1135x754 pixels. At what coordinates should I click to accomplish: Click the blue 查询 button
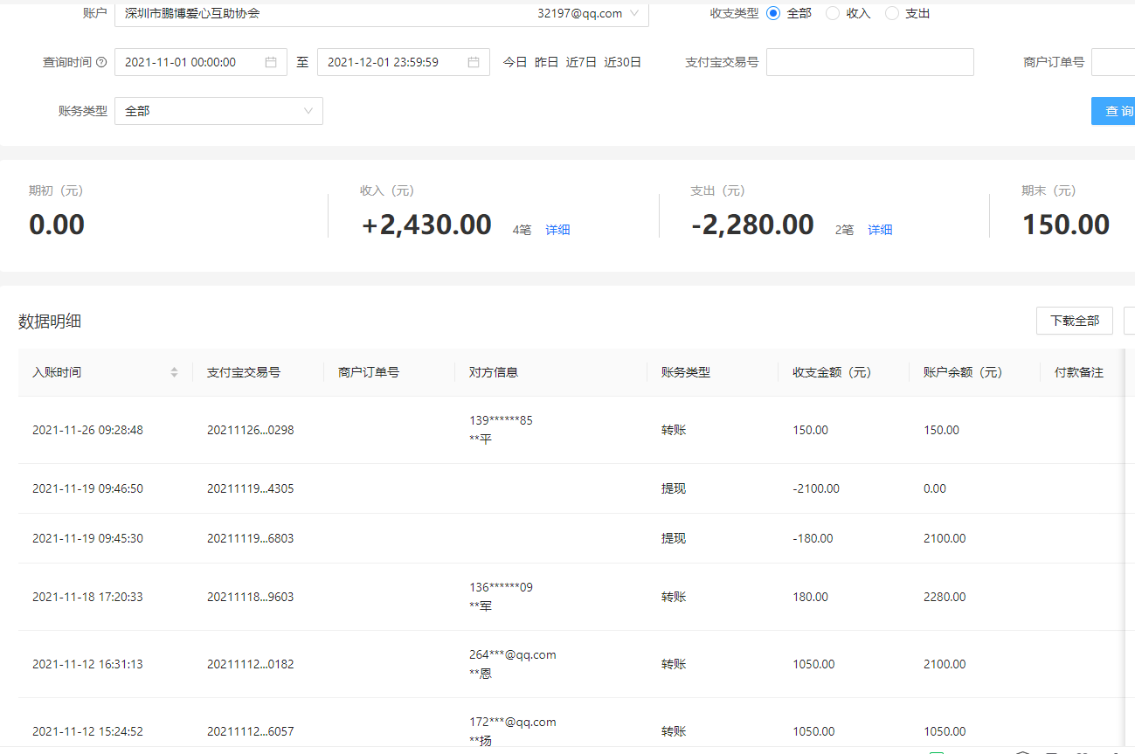(1114, 111)
